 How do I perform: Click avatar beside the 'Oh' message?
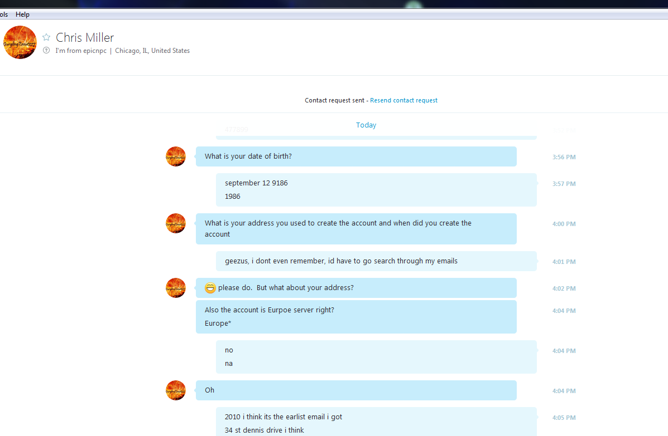[176, 390]
